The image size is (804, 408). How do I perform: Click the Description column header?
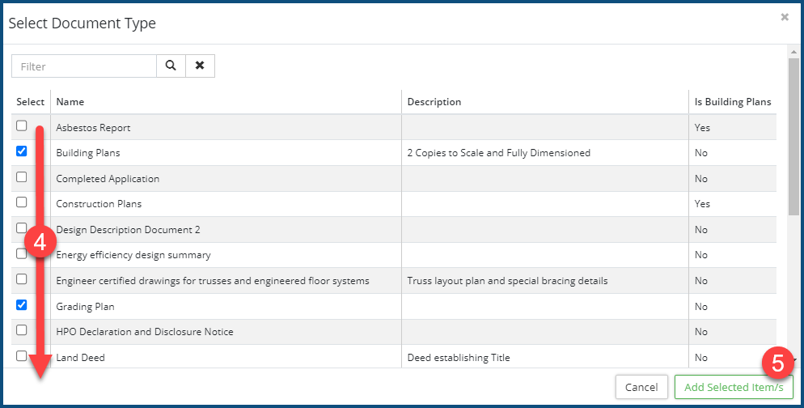(434, 102)
